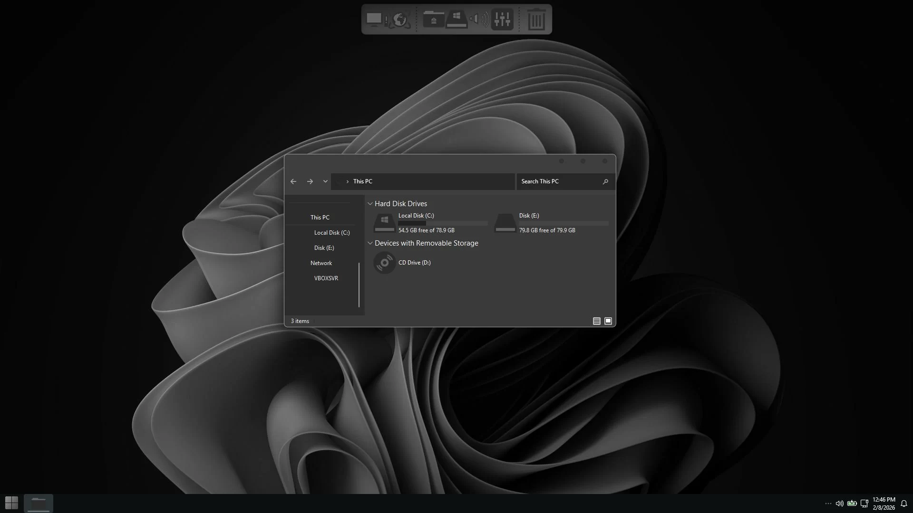The image size is (913, 513).
Task: Open the mixer sliders icon in the dock
Action: (502, 19)
